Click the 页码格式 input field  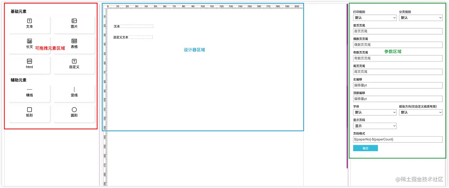click(398, 139)
